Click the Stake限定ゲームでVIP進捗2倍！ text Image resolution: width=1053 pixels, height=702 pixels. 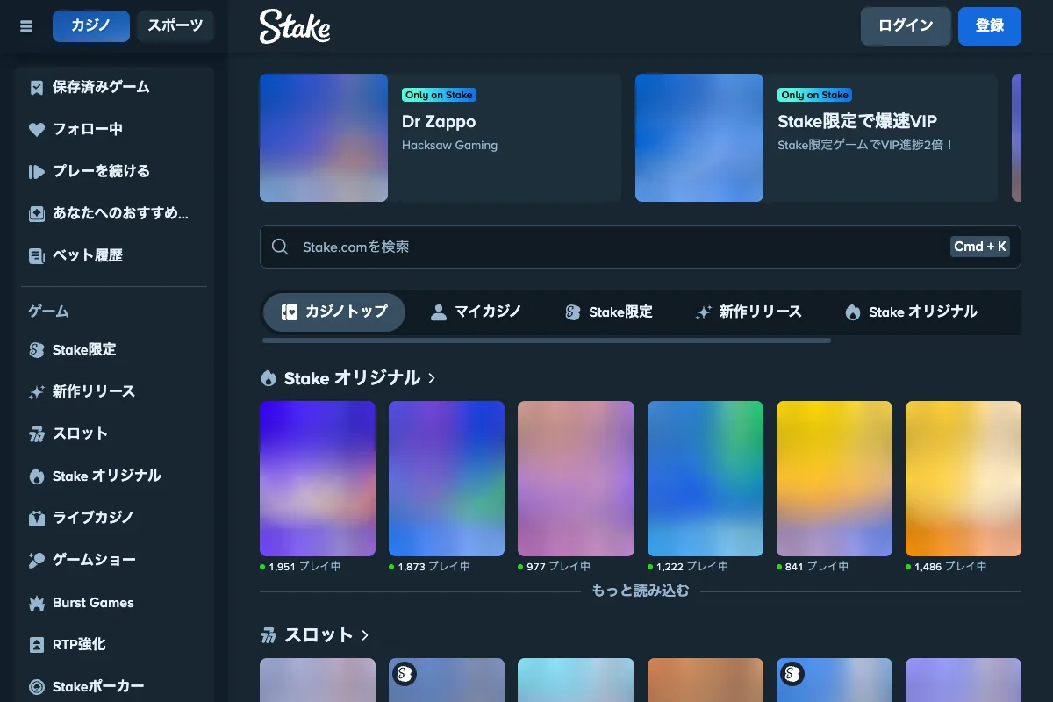coord(865,145)
